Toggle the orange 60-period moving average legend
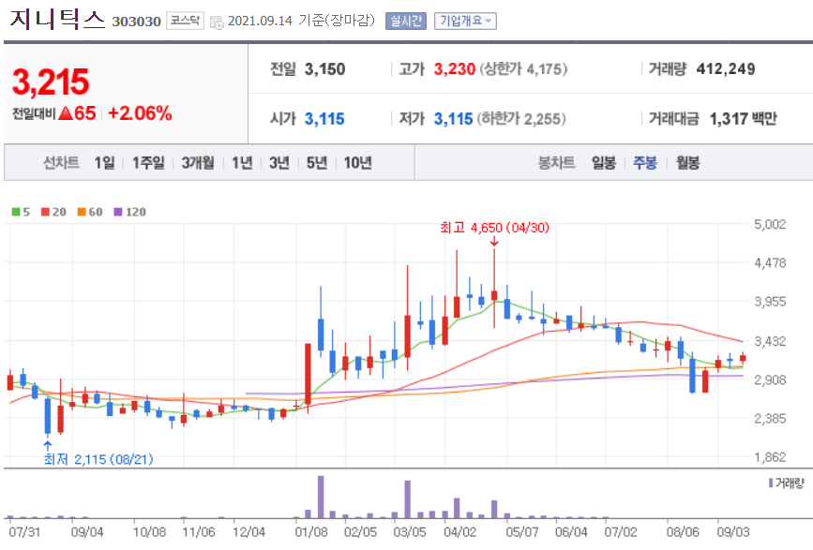 point(80,209)
